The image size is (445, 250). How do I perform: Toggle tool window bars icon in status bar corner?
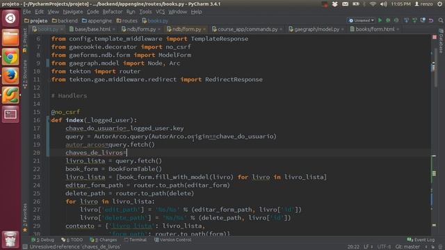pos(25,247)
